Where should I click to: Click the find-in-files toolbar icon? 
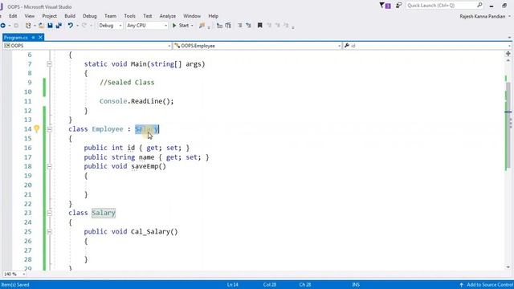click(202, 26)
